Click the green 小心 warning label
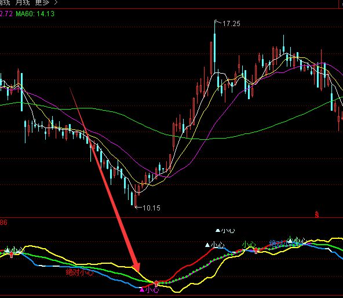Image resolution: width=343 pixels, height=298 pixels. pos(249,244)
